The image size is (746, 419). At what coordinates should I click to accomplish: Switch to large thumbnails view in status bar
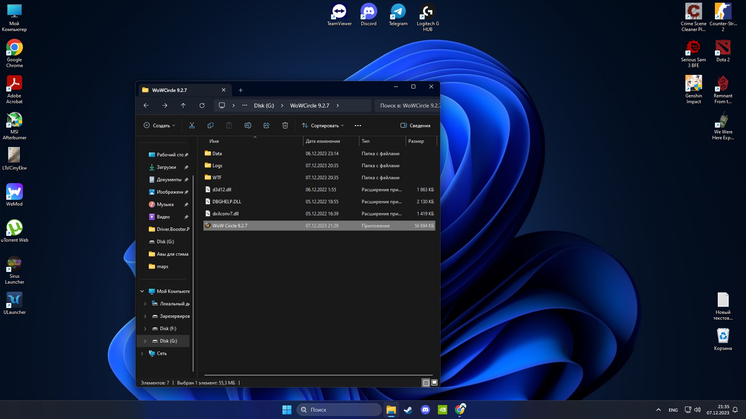434,383
